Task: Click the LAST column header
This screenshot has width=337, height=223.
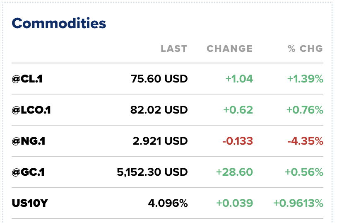Action: [x=174, y=48]
